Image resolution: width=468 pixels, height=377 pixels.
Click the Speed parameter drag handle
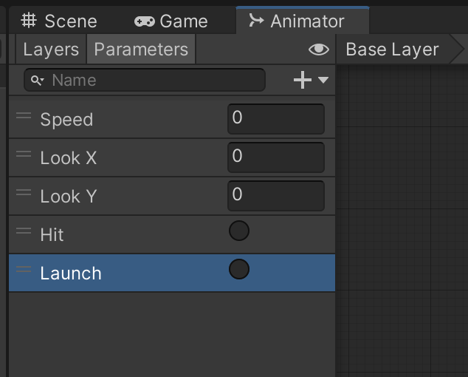click(x=24, y=116)
